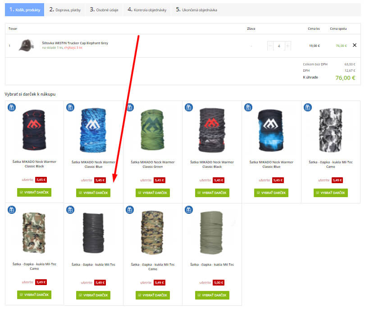Click the 5,45 € badge under Classic Green
The image size is (365, 309).
[x=160, y=180]
